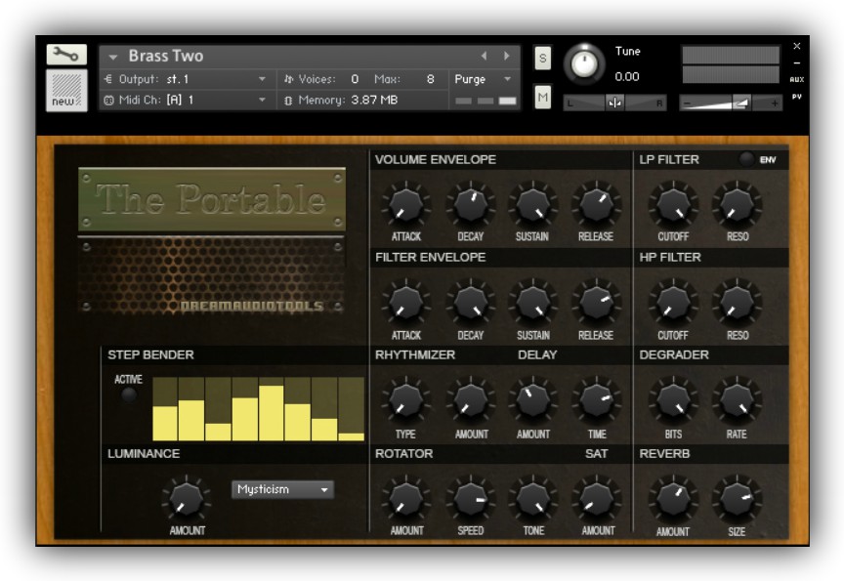Viewport: 844px width, 581px height.
Task: Click the Filter Envelope ATTACK knob
Action: point(405,304)
